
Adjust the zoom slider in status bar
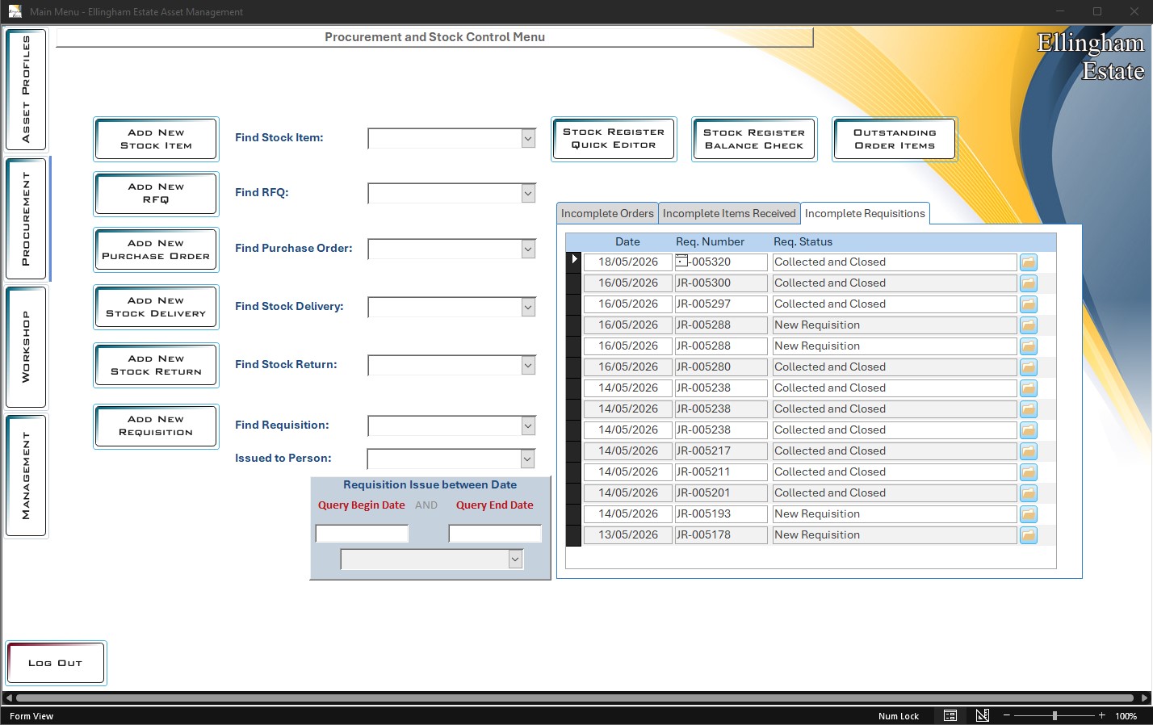click(x=1054, y=716)
